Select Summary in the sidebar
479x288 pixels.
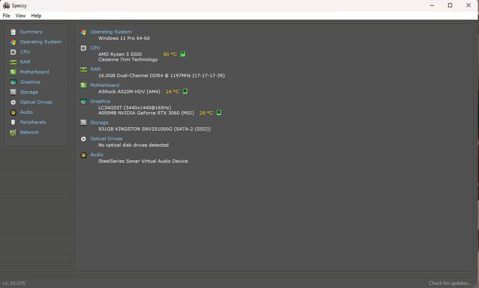pyautogui.click(x=31, y=32)
